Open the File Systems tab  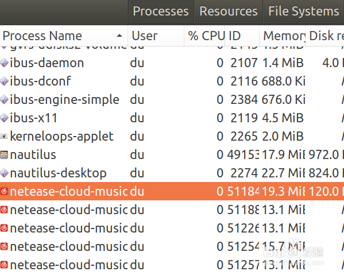(x=303, y=11)
